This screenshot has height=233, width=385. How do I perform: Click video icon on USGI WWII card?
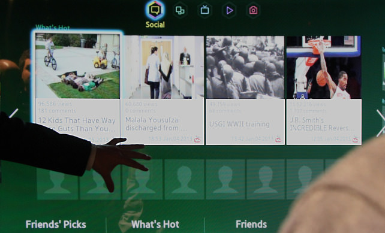(x=278, y=140)
